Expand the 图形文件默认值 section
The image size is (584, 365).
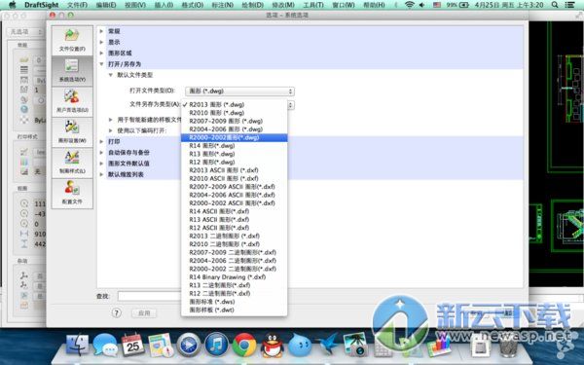pos(101,164)
